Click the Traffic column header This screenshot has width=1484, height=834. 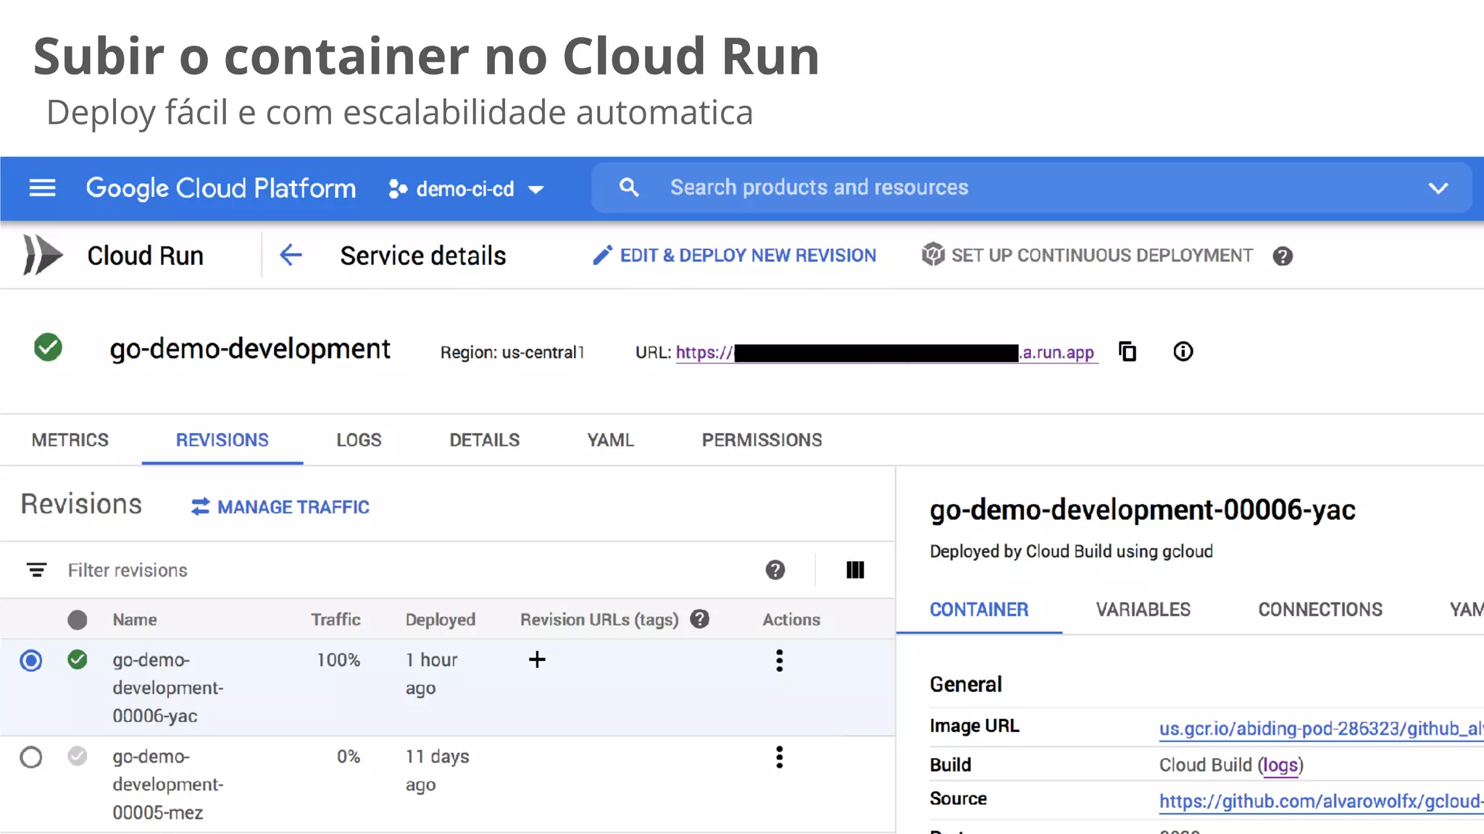coord(335,620)
